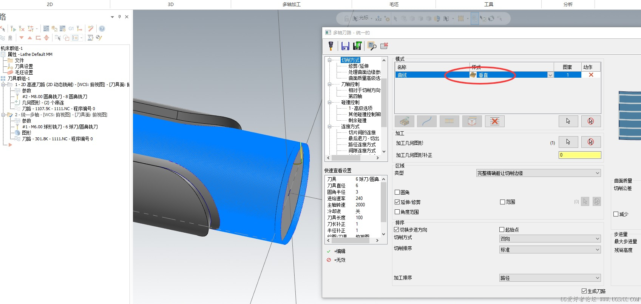Switch to the 多轴加工 tab
This screenshot has height=304, width=641.
(291, 5)
